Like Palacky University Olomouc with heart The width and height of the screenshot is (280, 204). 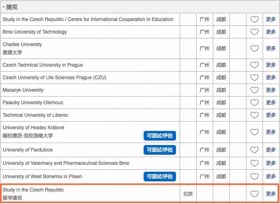(254, 103)
